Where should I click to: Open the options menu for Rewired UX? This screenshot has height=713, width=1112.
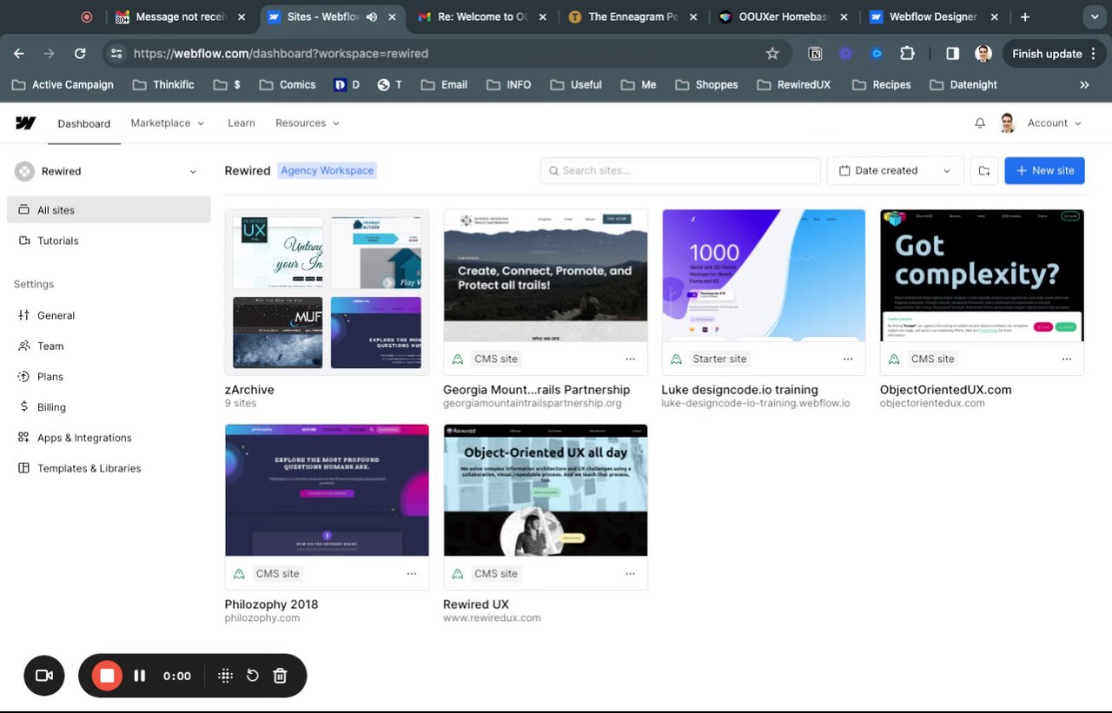630,573
